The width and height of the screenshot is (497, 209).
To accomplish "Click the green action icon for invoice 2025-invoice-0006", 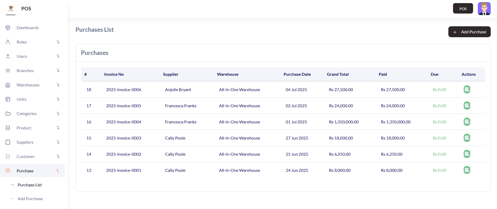I will tap(467, 90).
